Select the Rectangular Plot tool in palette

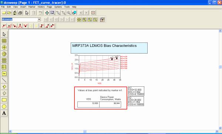4,41
